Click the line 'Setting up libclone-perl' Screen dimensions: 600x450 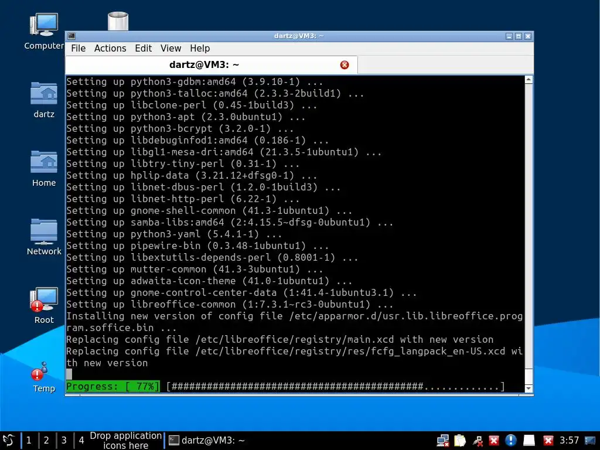tap(192, 105)
